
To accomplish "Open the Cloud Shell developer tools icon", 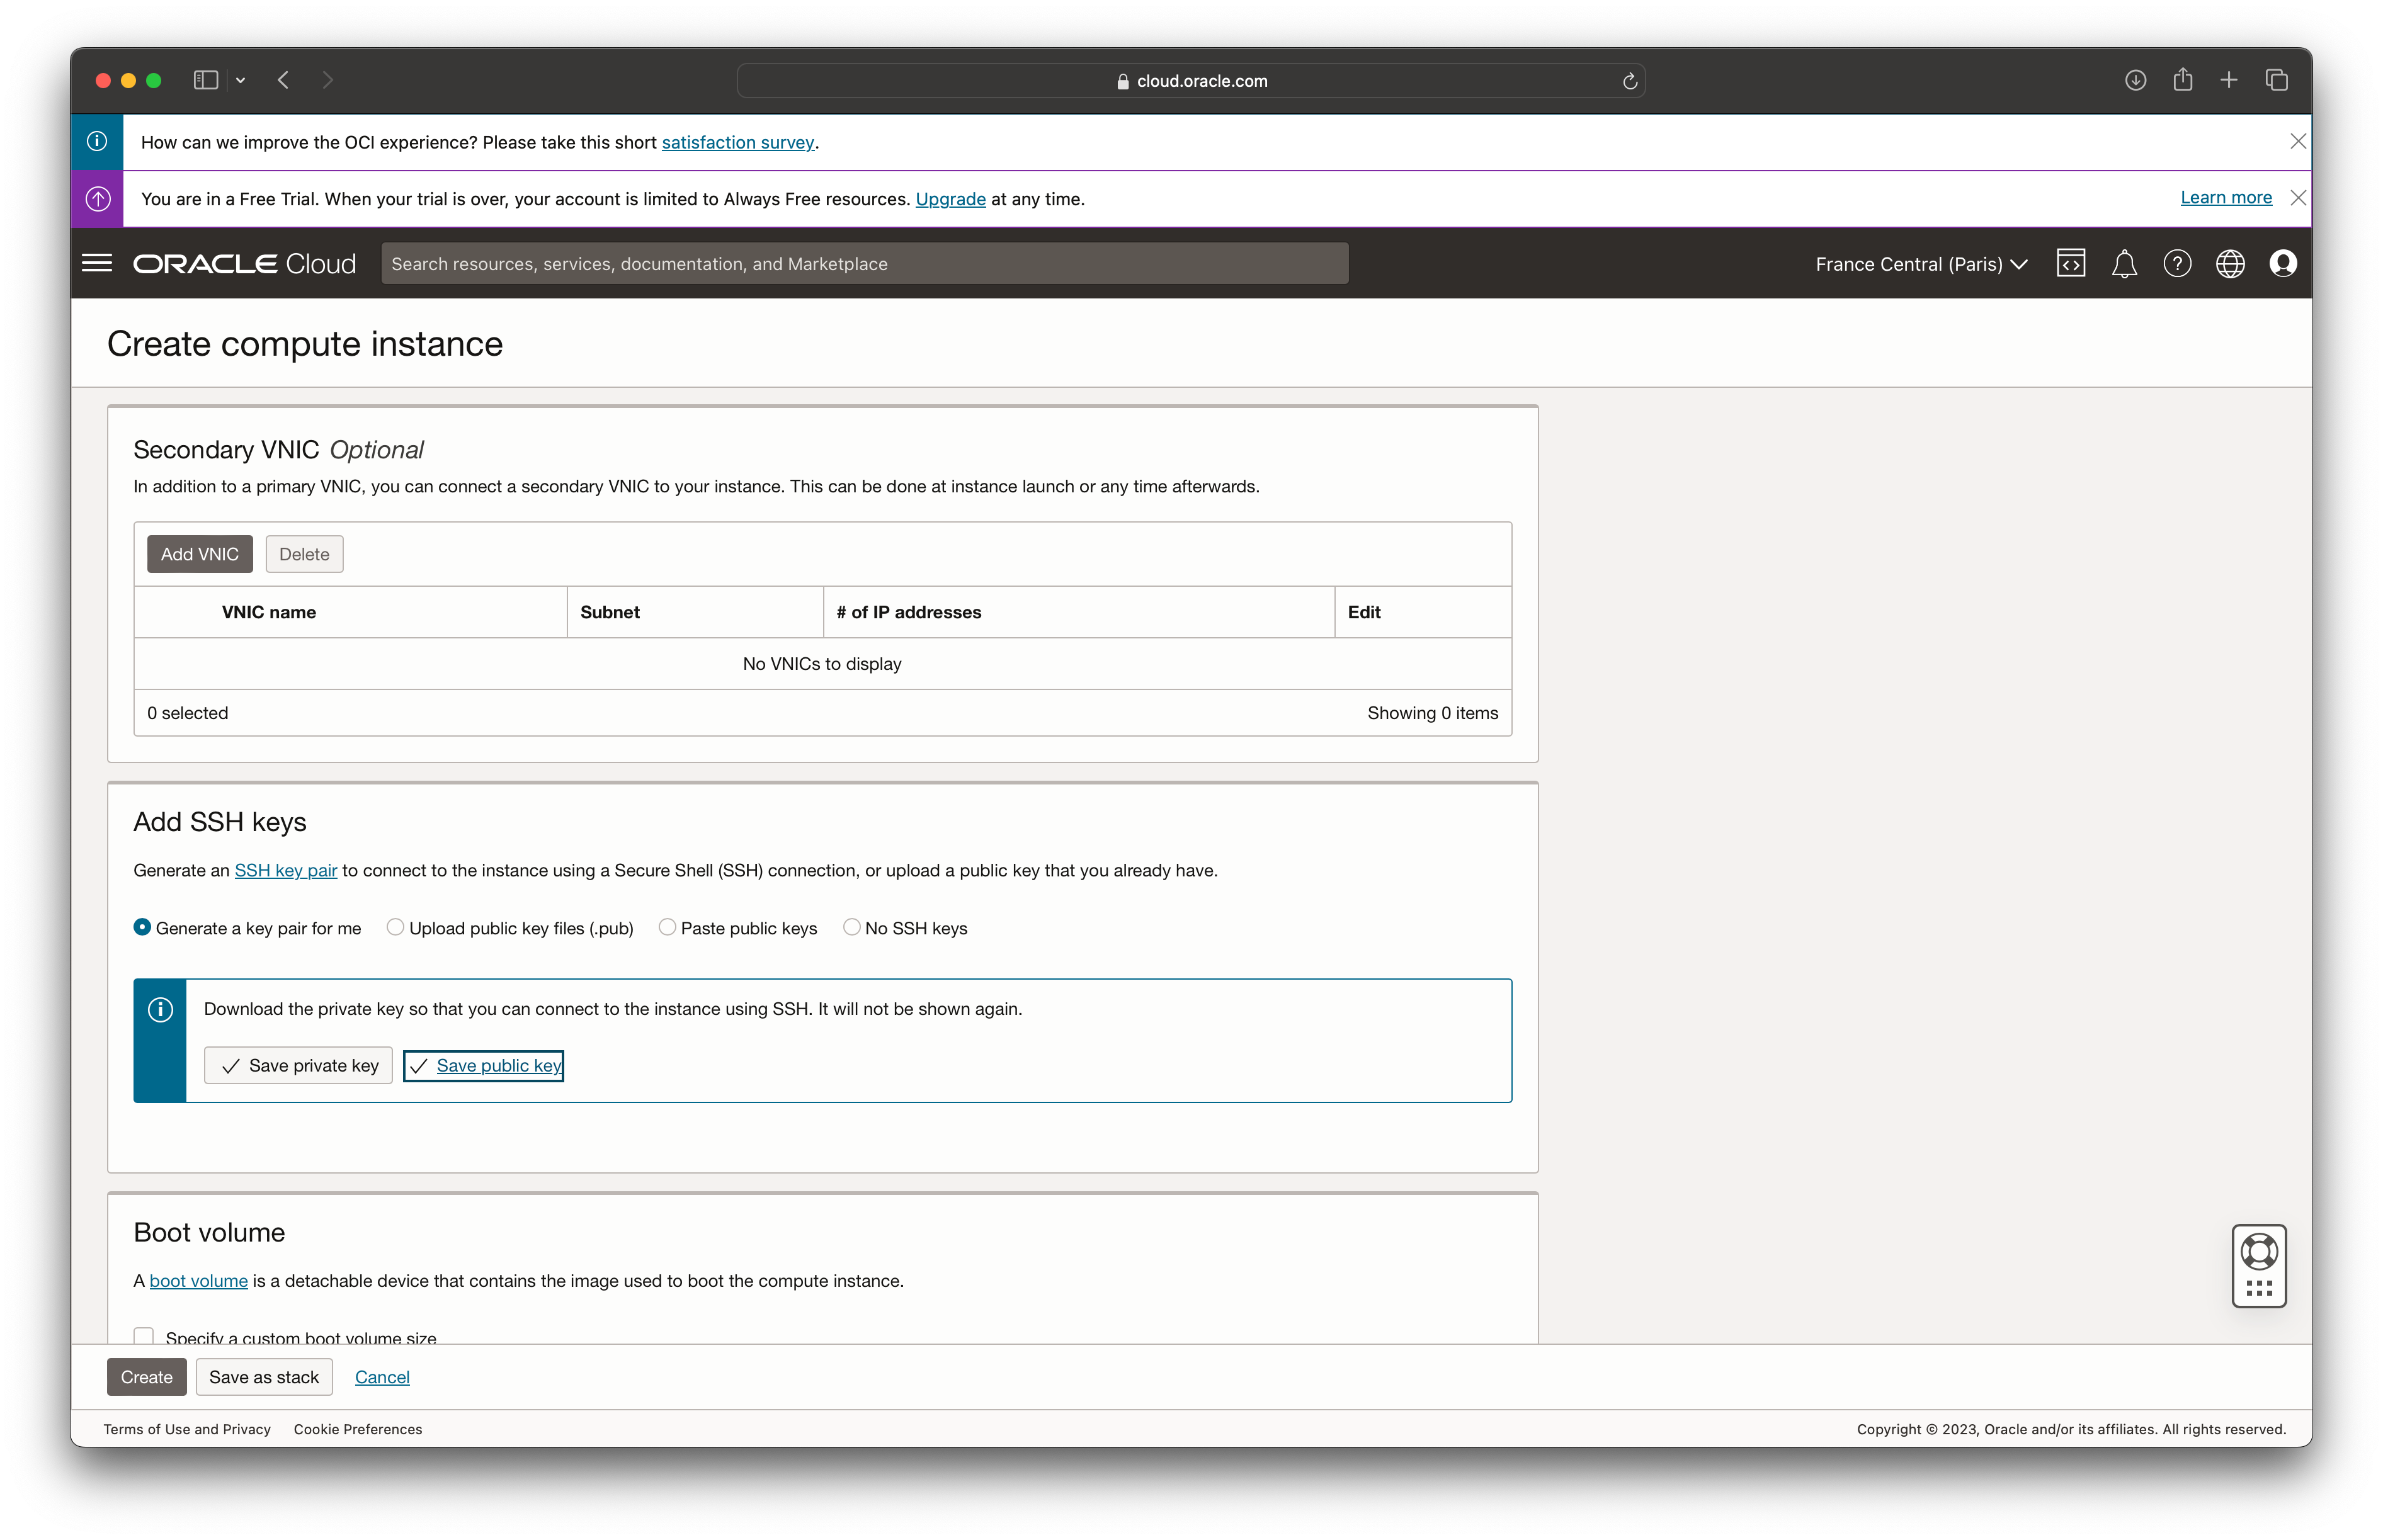I will 2070,263.
